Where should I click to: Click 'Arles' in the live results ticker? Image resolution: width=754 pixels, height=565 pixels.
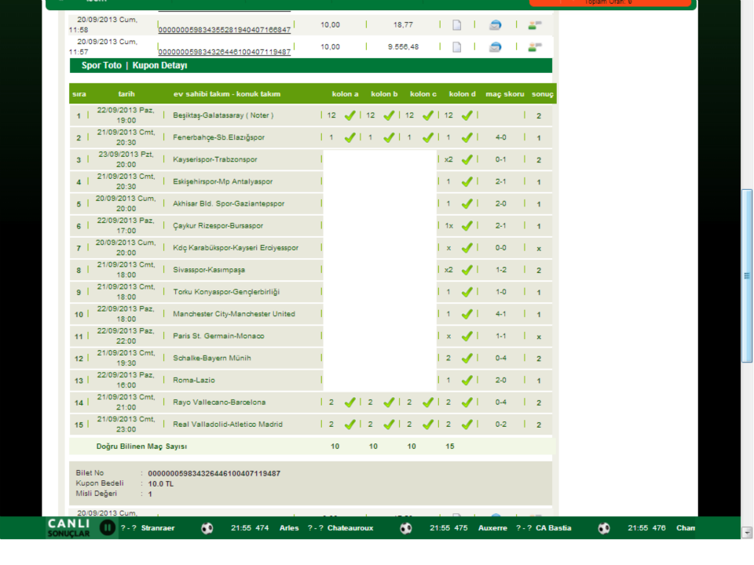[x=289, y=528]
